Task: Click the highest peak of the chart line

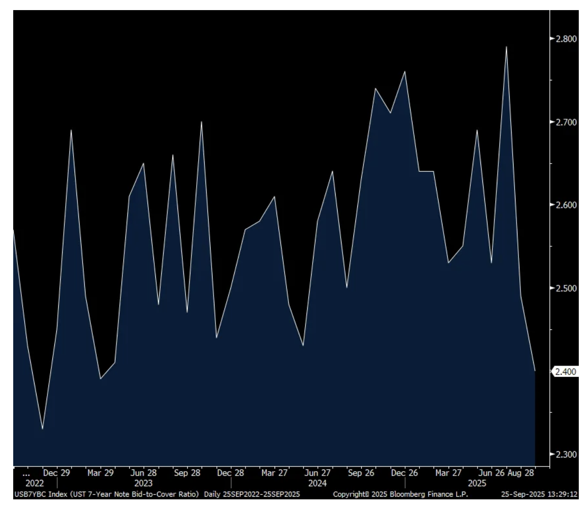Action: click(x=506, y=47)
